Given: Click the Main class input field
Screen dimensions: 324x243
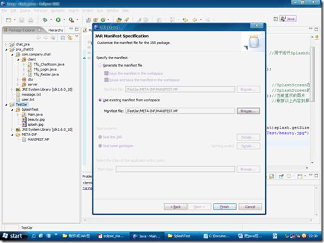Looking at the screenshot, I should [x=176, y=169].
